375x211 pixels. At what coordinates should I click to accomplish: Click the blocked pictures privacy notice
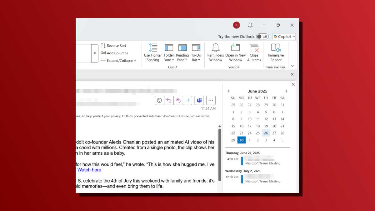point(142,116)
